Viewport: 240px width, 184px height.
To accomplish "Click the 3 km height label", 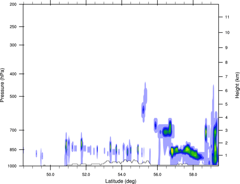I will point(226,130).
